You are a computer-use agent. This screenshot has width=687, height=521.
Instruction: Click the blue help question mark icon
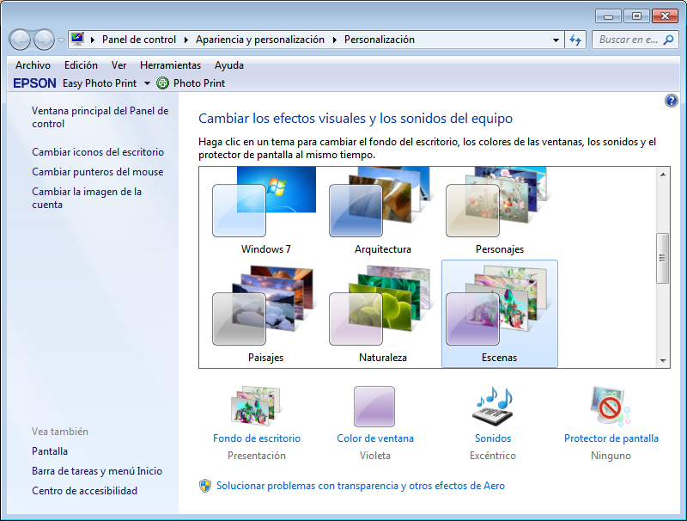click(x=671, y=101)
